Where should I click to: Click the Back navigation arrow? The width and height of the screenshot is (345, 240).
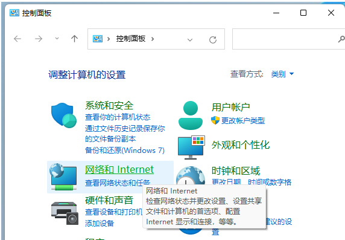point(17,39)
